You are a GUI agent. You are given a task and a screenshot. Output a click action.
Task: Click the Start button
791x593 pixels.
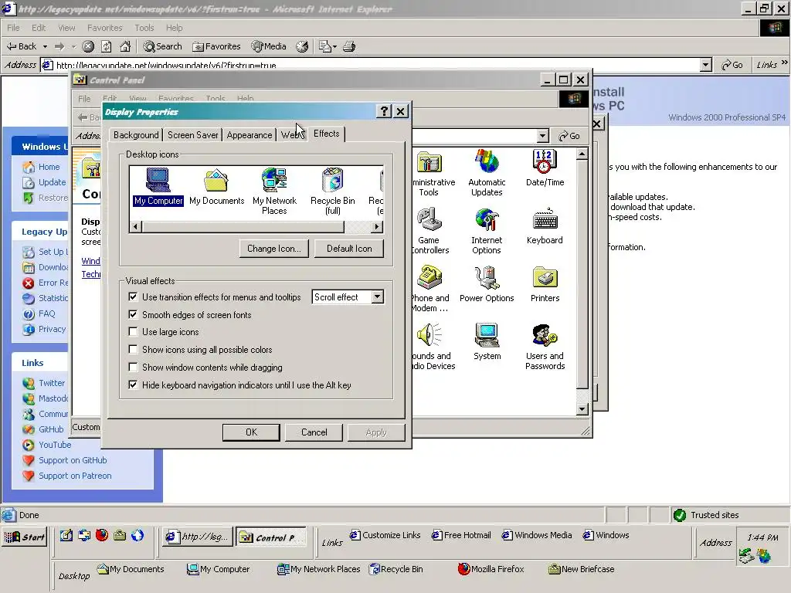coord(25,537)
